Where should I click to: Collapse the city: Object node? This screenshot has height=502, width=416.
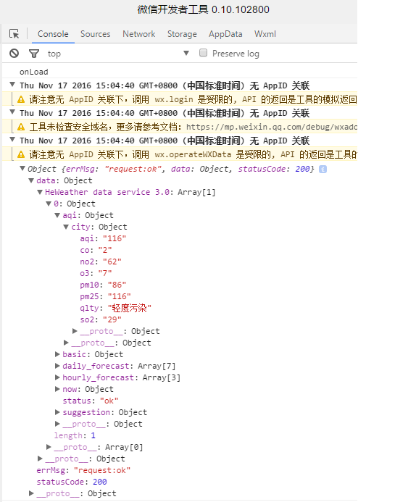[x=66, y=227]
